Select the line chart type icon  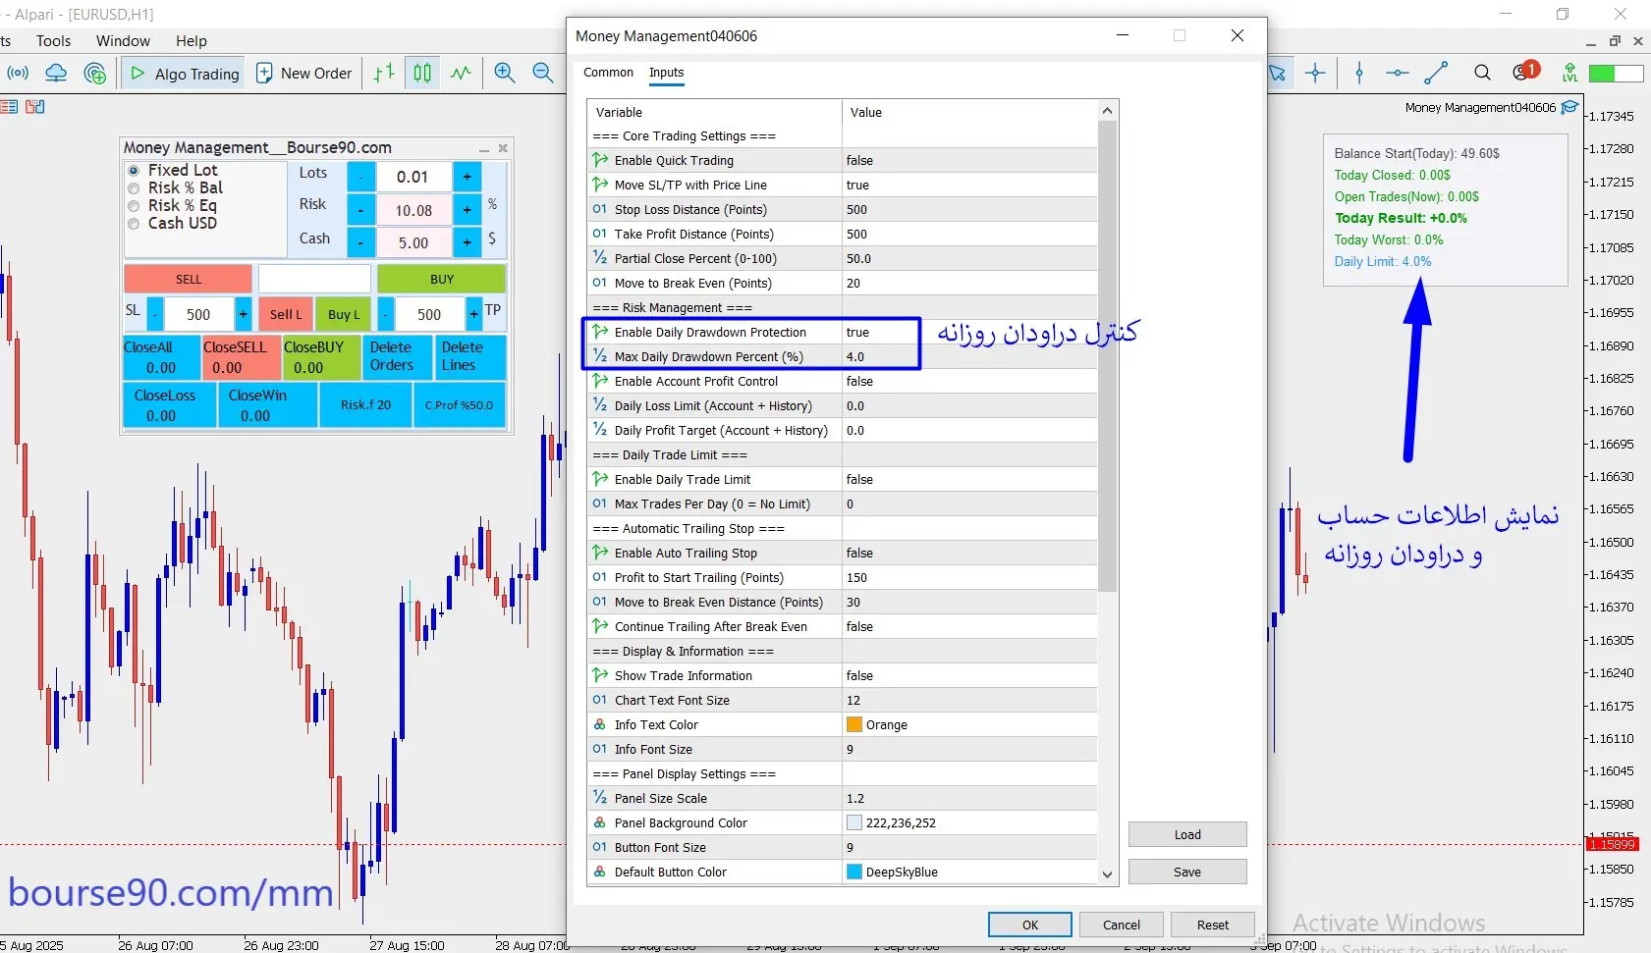461,73
